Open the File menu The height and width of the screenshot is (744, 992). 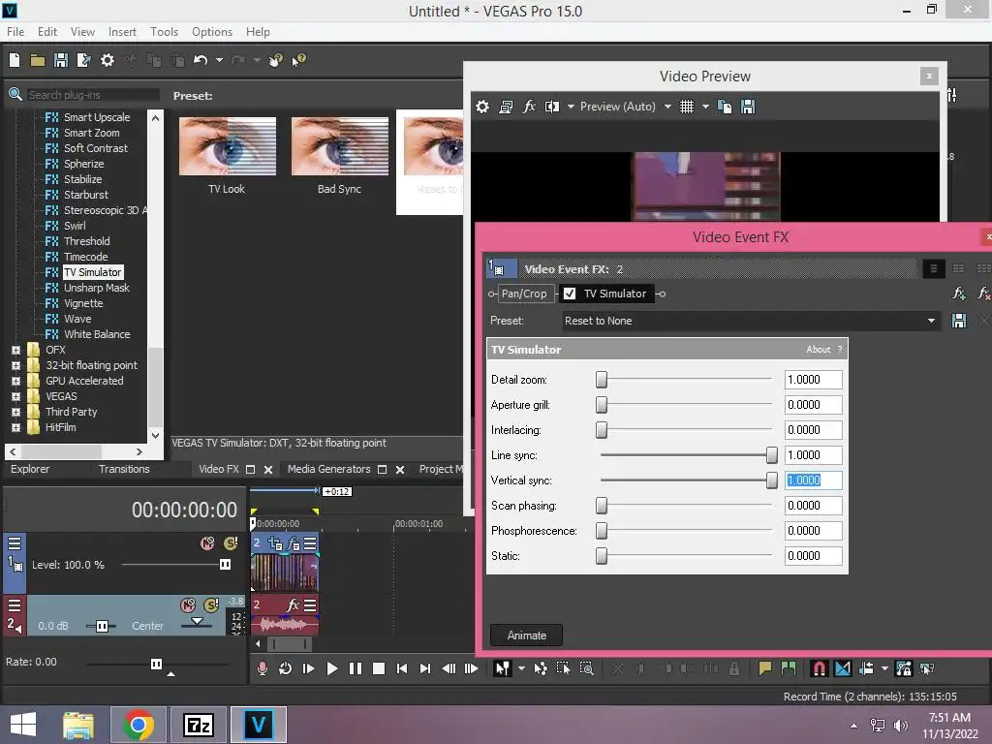pos(15,32)
